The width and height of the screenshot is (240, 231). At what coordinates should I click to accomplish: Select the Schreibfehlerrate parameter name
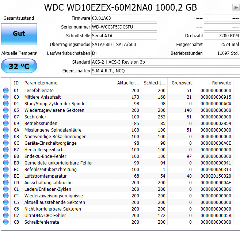[x=42, y=222]
